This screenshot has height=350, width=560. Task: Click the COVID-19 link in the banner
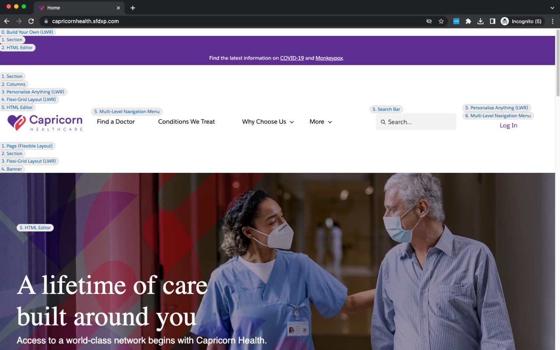[x=292, y=58]
